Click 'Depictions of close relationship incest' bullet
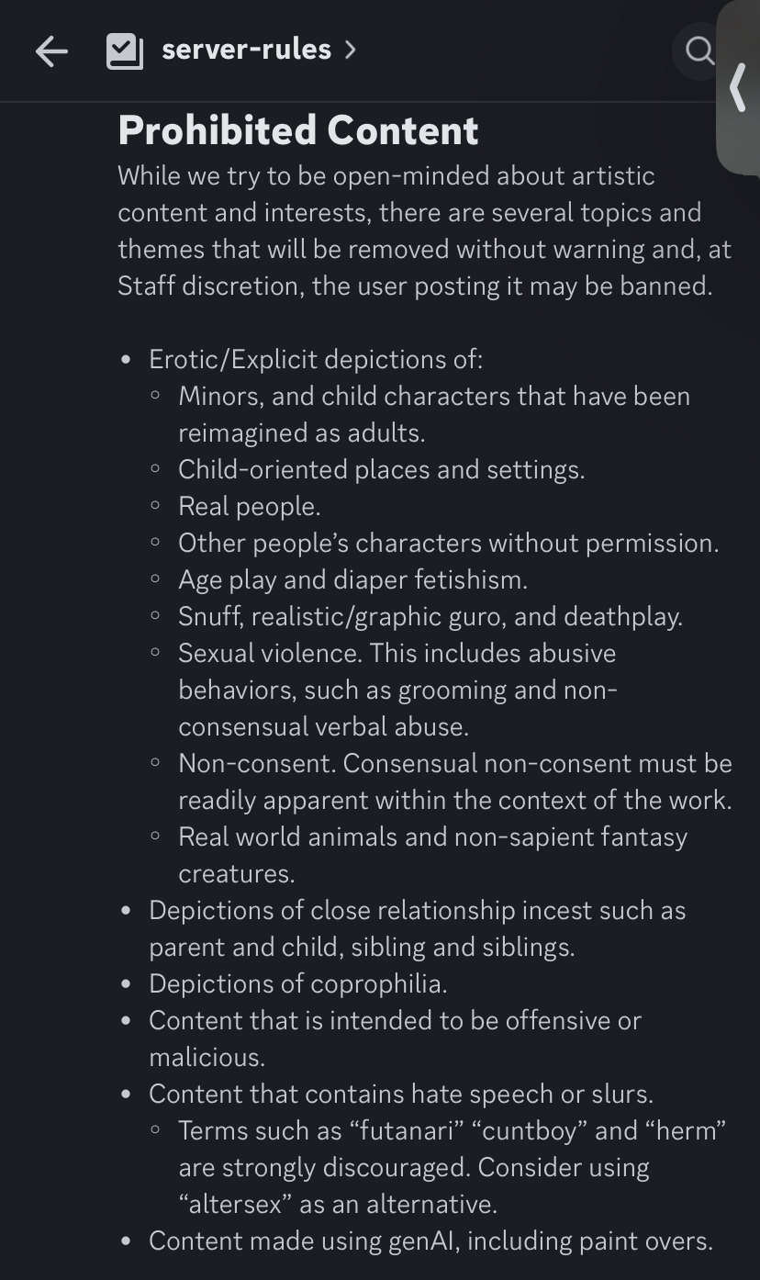Image resolution: width=760 pixels, height=1280 pixels. [x=417, y=910]
